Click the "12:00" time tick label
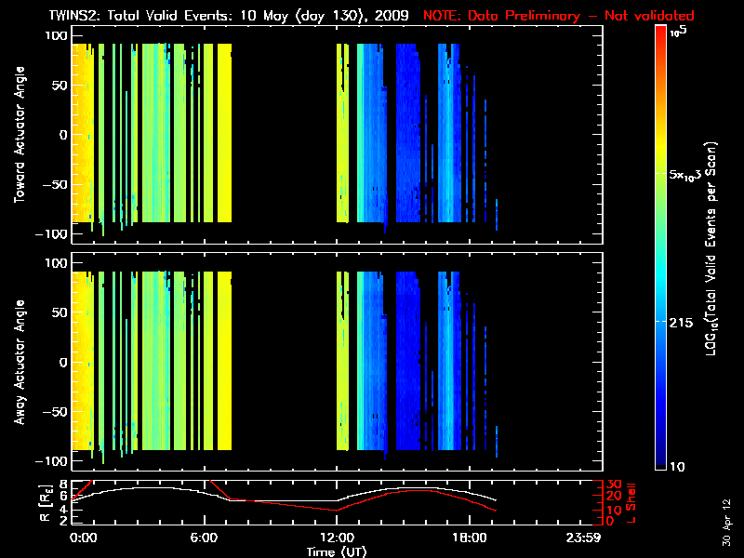Screen dimensions: 744x558 click(x=336, y=538)
